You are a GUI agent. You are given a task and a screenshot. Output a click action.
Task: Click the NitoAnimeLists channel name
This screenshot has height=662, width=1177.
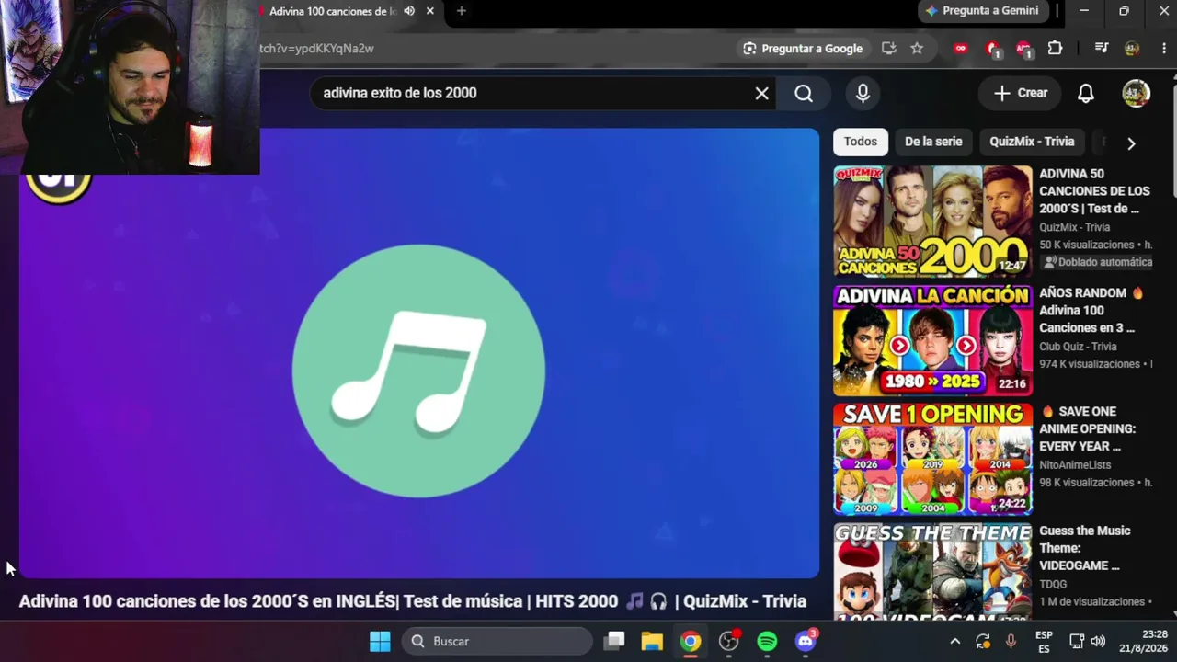(1075, 465)
